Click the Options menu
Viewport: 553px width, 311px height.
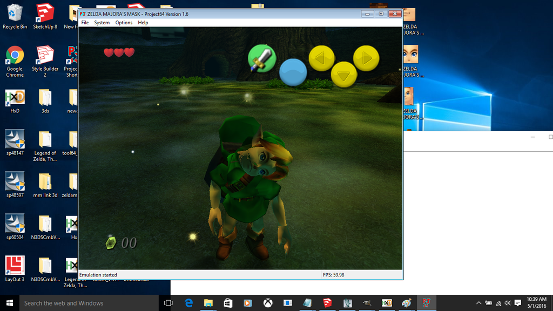(124, 23)
